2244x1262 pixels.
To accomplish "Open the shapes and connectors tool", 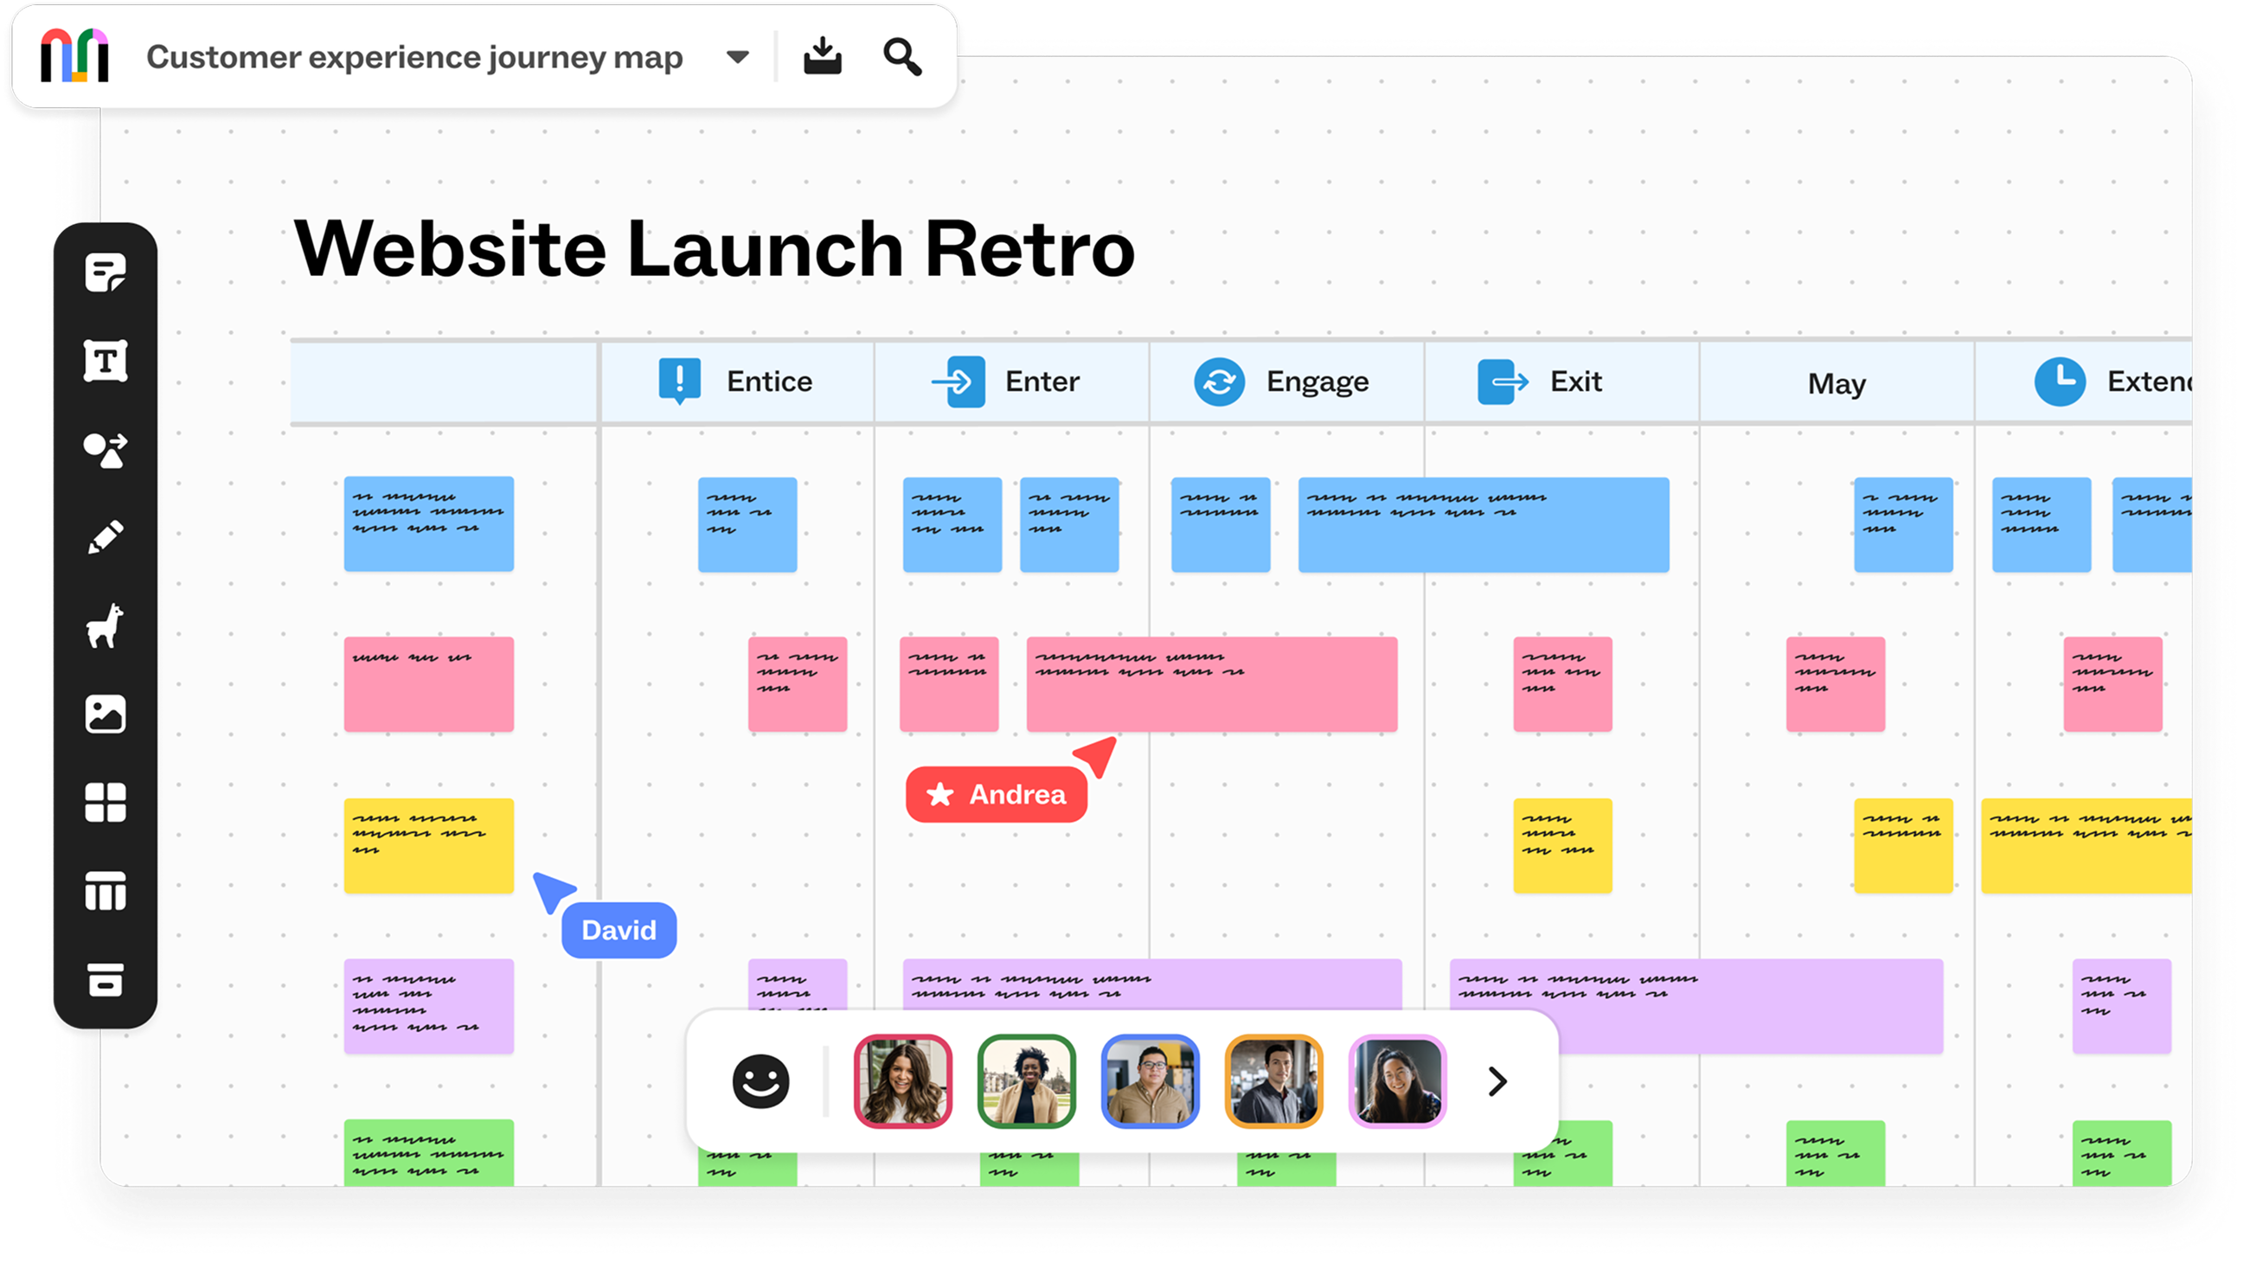I will (x=106, y=451).
